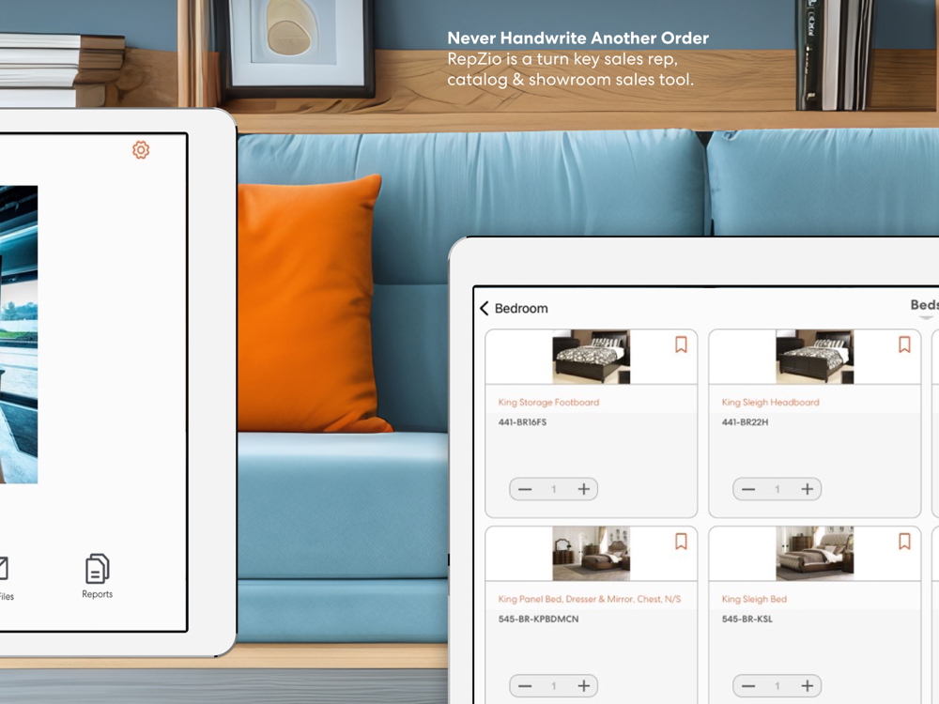This screenshot has width=939, height=704.
Task: Bookmark King Panel Bed set item
Action: click(x=681, y=542)
